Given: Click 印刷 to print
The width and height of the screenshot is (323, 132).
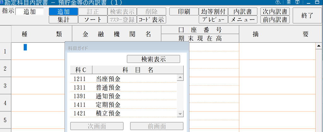Looking at the screenshot, I should [184, 12].
